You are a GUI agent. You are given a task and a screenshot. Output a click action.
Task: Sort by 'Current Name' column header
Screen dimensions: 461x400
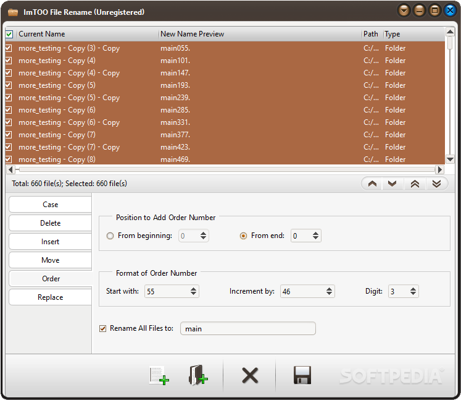[88, 34]
